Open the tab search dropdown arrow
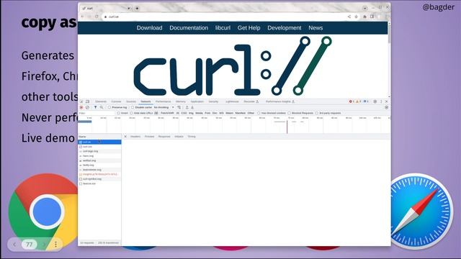This screenshot has width=461, height=259. pyautogui.click(x=365, y=8)
